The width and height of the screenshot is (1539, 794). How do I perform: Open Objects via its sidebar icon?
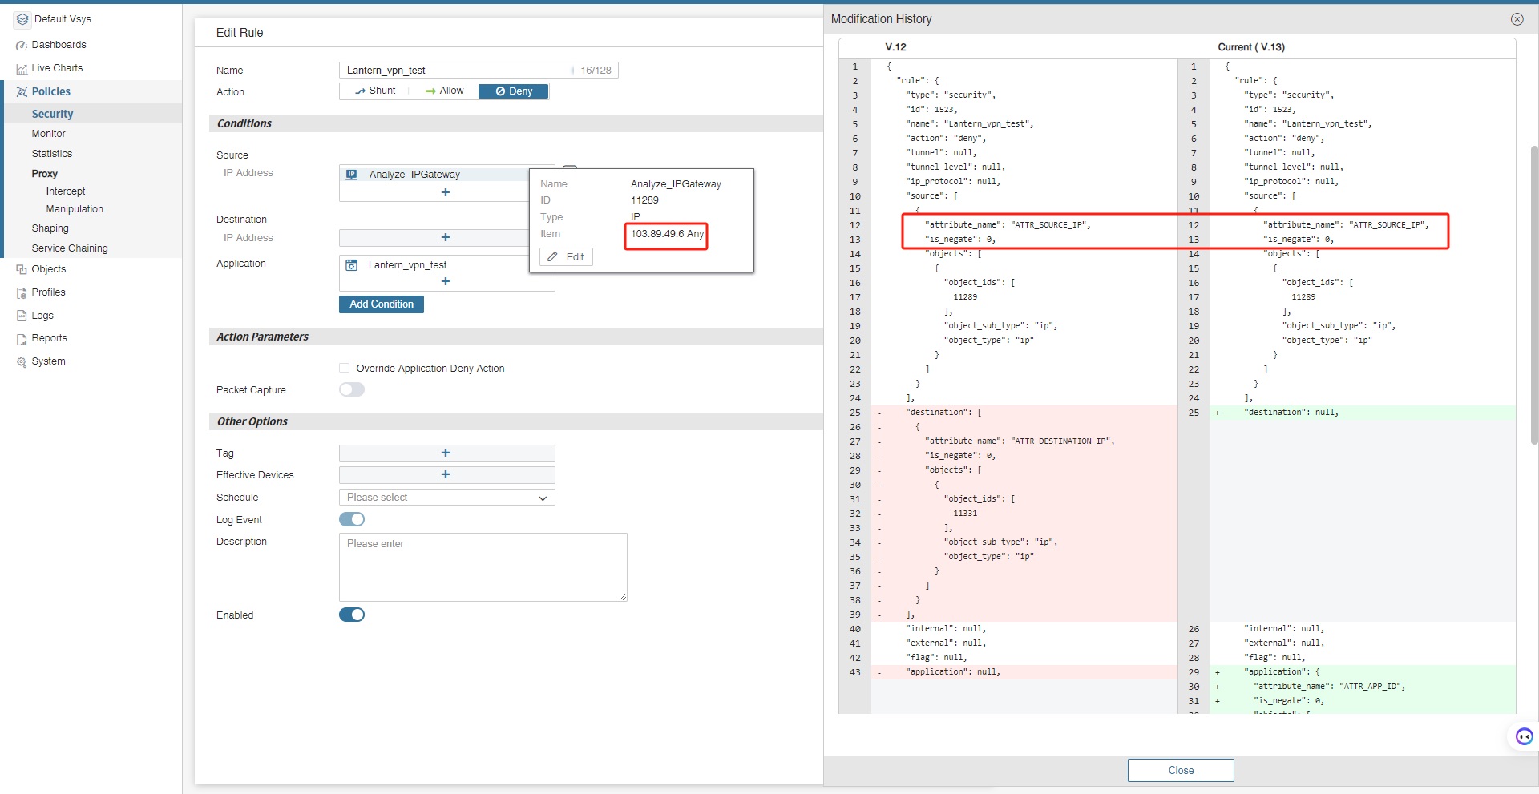[22, 270]
